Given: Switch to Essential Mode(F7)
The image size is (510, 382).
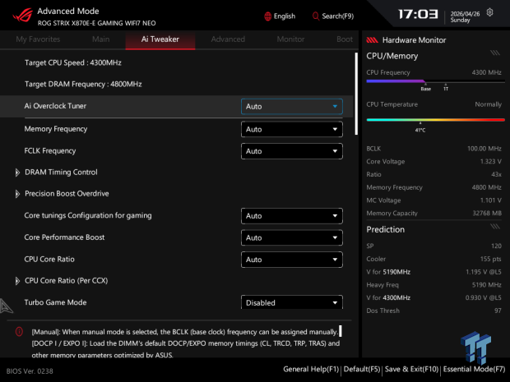Looking at the screenshot, I should point(475,370).
